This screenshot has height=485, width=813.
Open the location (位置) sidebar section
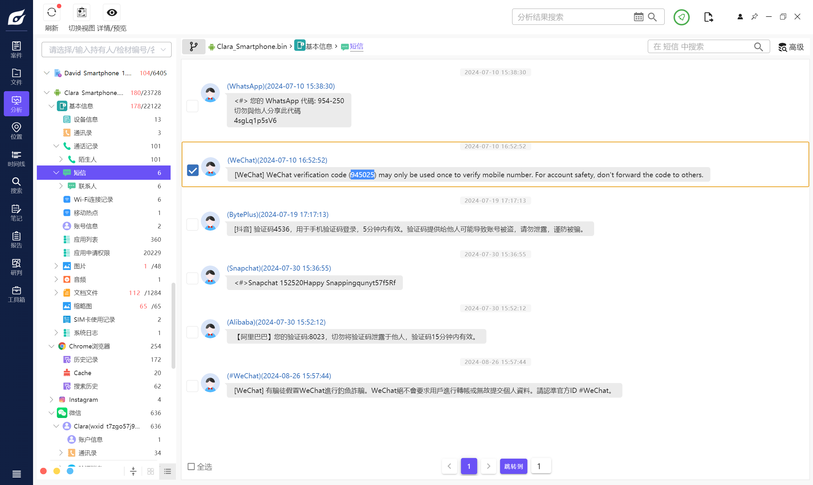(16, 131)
